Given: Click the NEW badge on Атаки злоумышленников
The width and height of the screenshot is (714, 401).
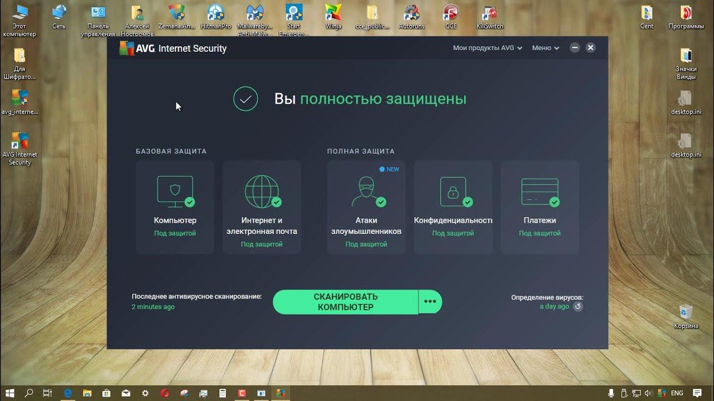Looking at the screenshot, I should (x=389, y=169).
